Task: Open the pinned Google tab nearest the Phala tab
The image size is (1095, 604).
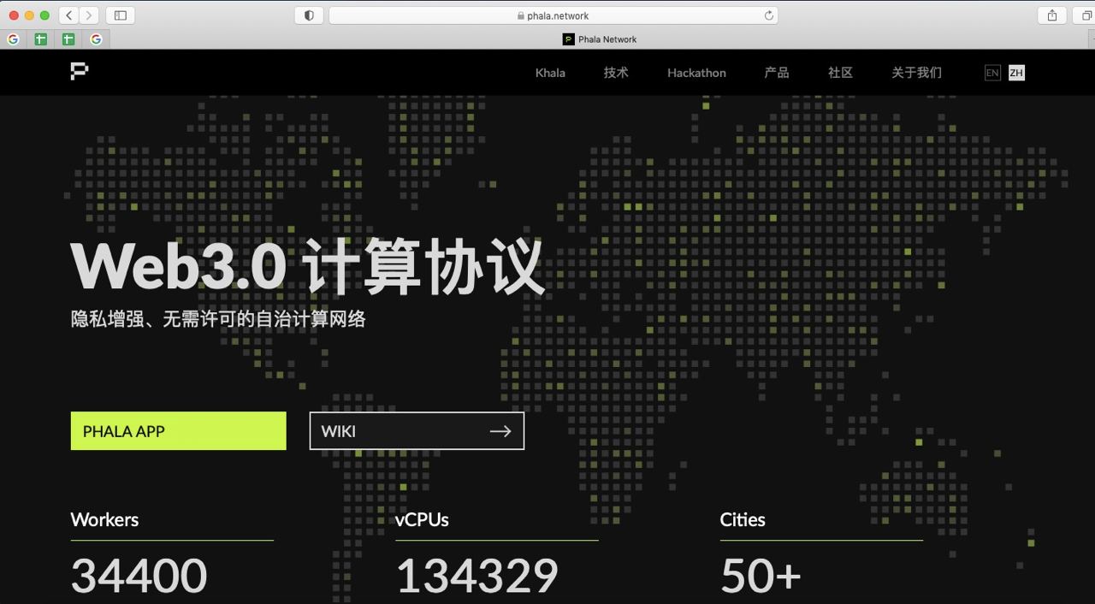Action: [96, 39]
